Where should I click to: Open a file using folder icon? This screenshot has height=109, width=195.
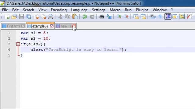click(x=14, y=17)
